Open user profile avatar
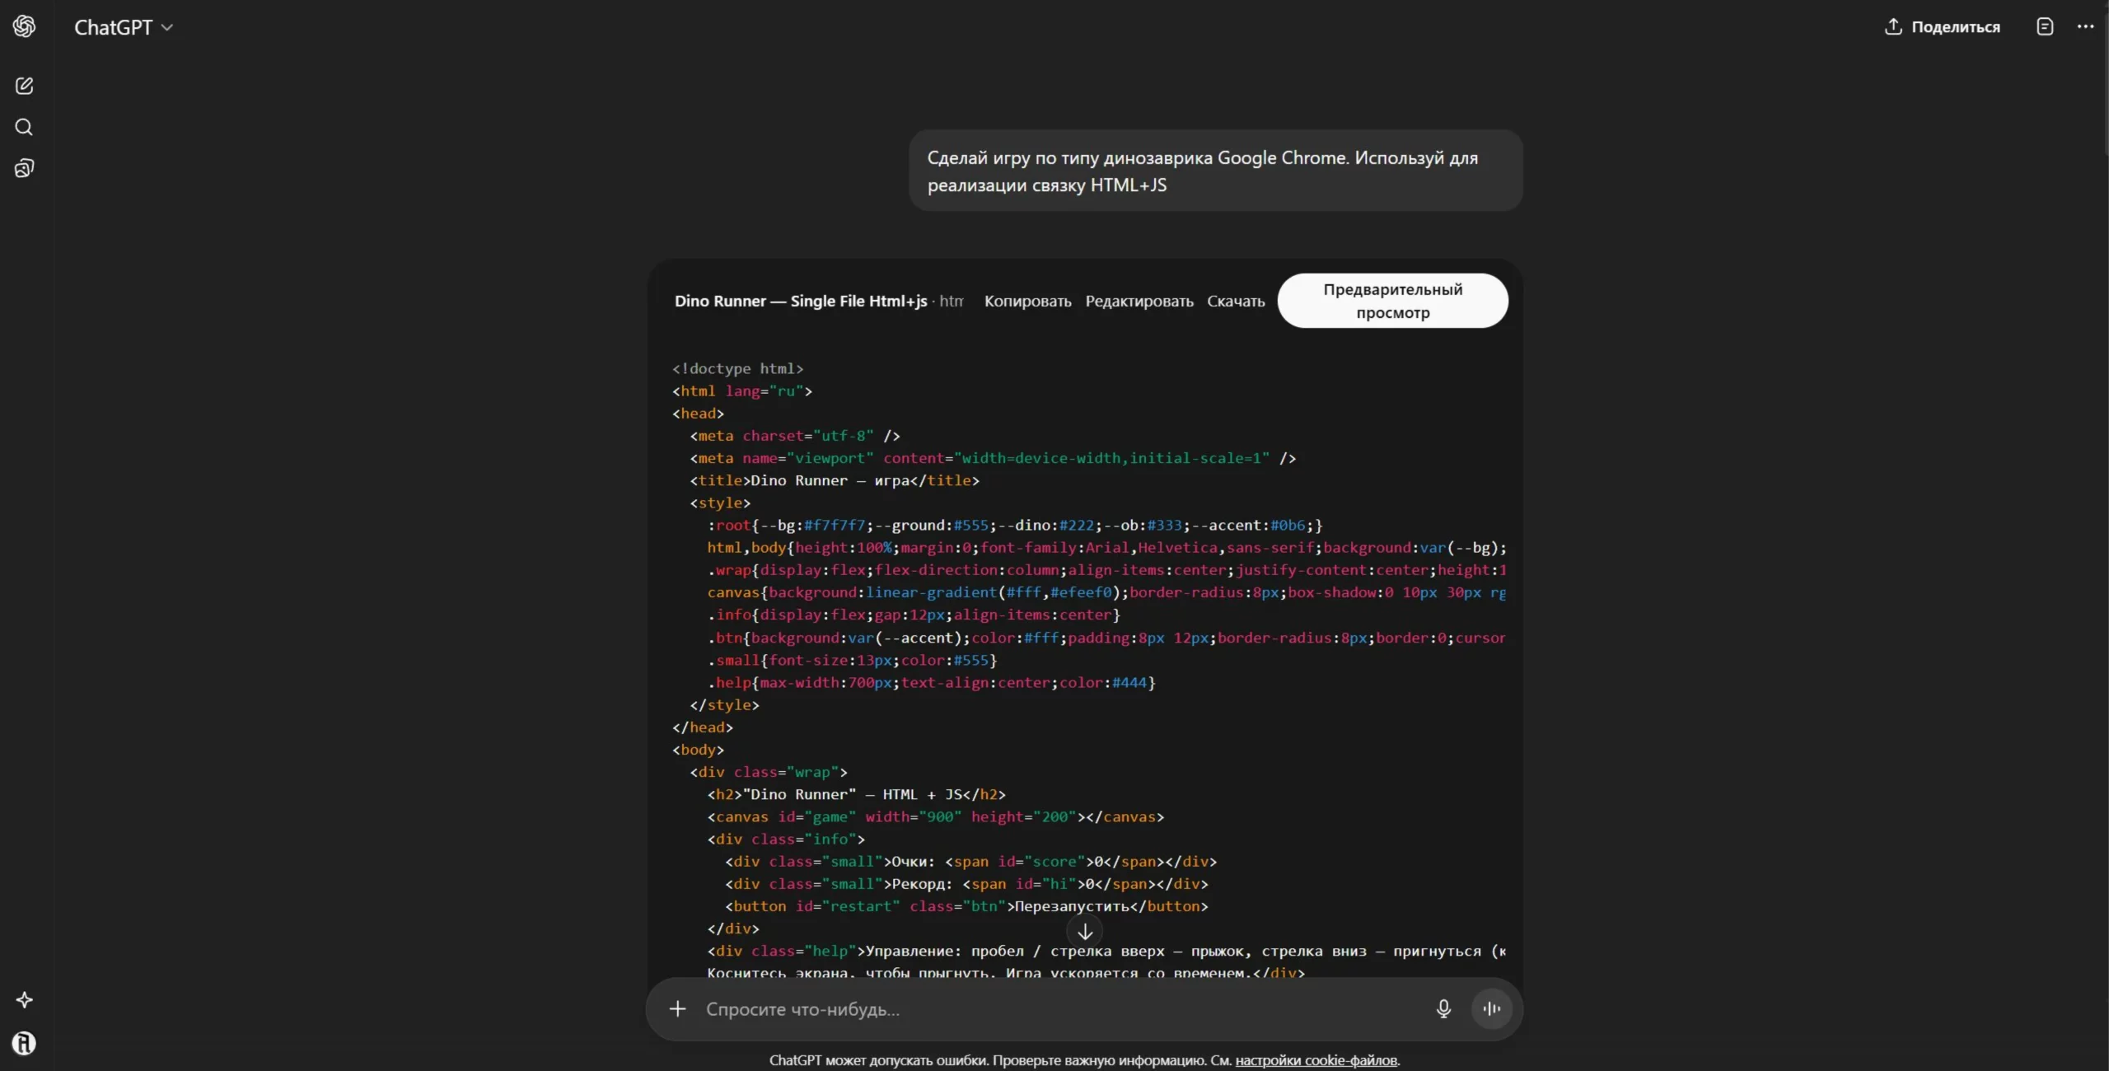2109x1071 pixels. click(x=24, y=1043)
